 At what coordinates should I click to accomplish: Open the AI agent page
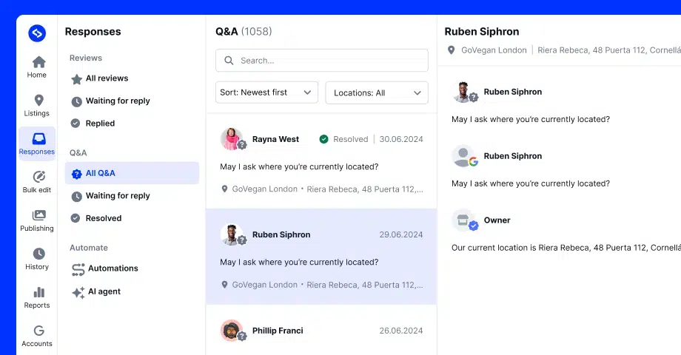coord(104,291)
